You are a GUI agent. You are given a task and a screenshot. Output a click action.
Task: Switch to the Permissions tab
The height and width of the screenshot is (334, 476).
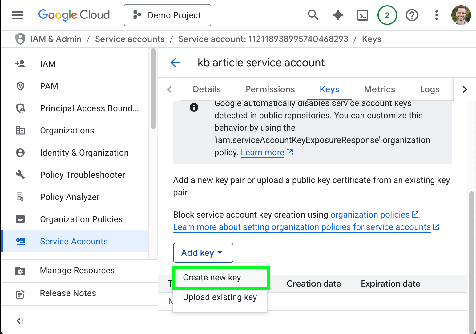pyautogui.click(x=270, y=89)
